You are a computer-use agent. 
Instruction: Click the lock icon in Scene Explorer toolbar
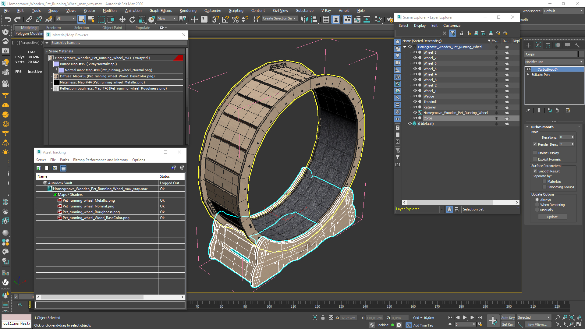[x=462, y=33]
